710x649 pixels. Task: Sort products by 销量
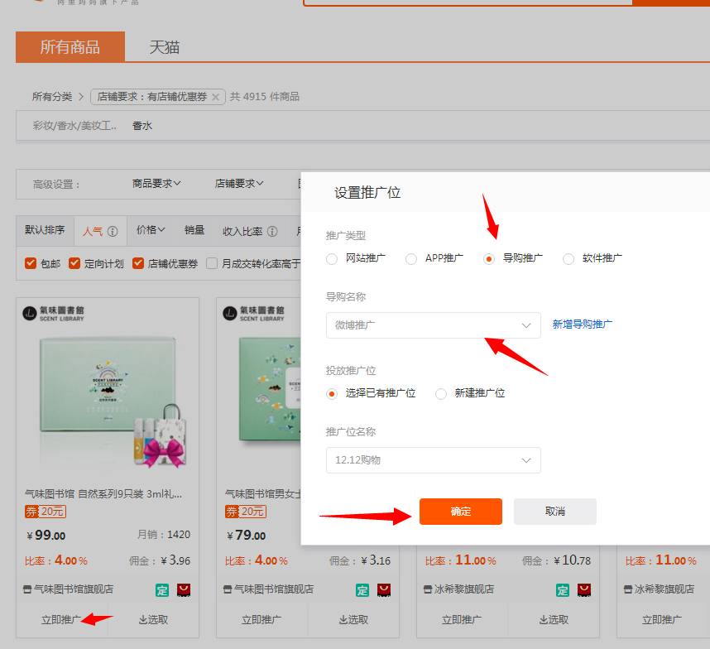coord(194,230)
